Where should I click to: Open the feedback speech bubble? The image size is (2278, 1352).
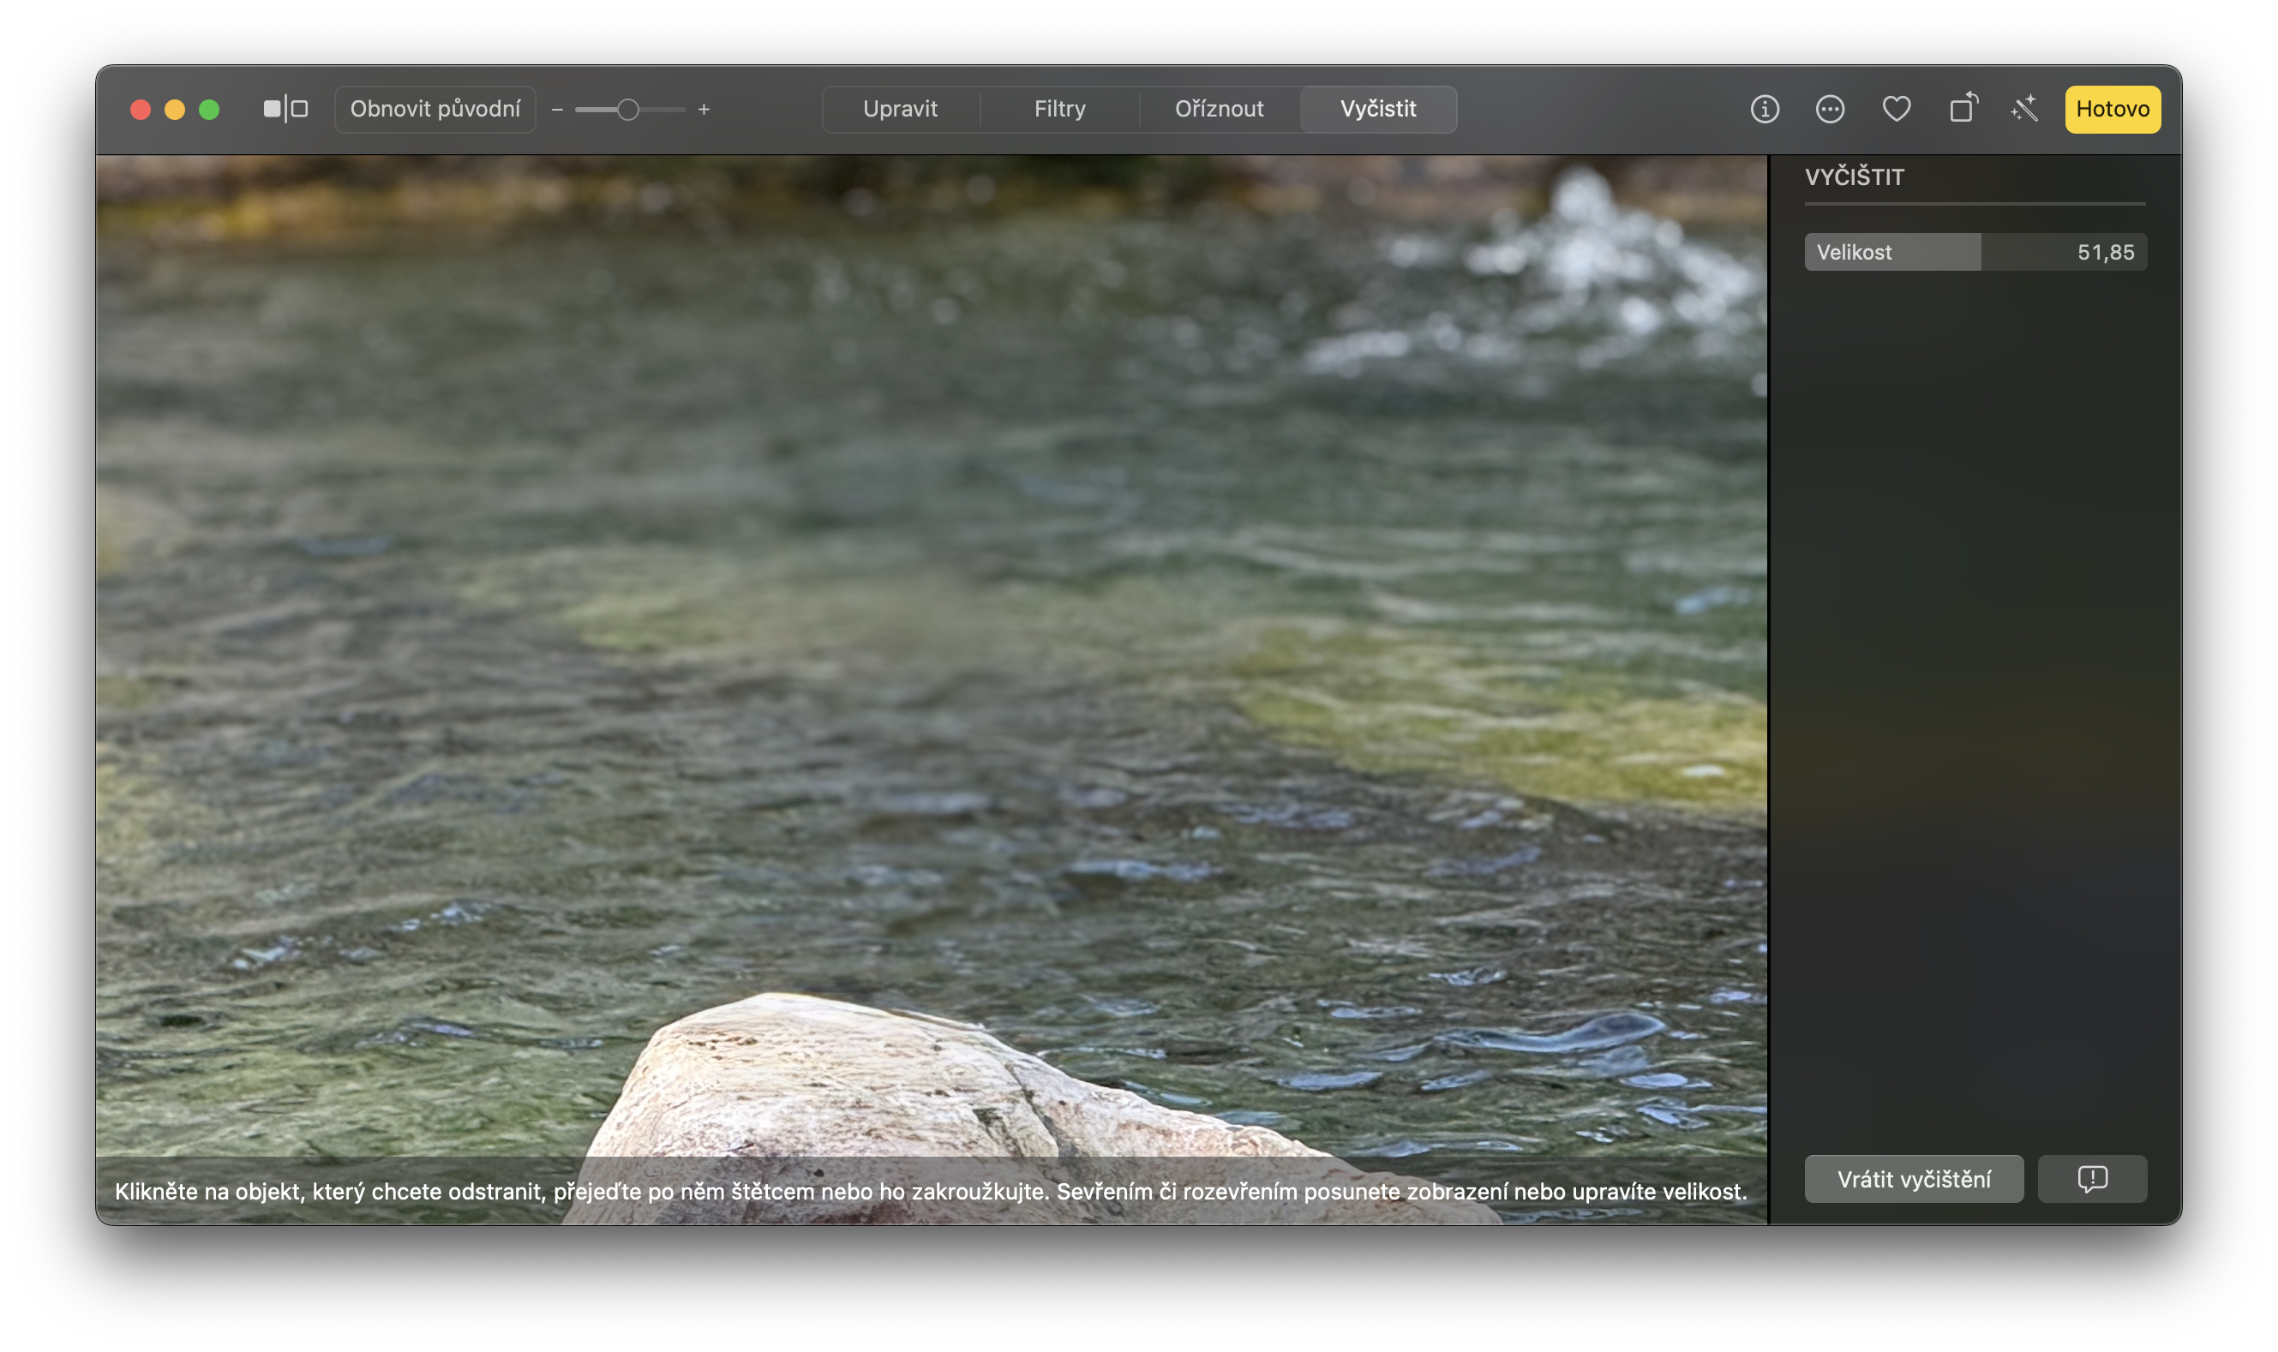tap(2091, 1178)
